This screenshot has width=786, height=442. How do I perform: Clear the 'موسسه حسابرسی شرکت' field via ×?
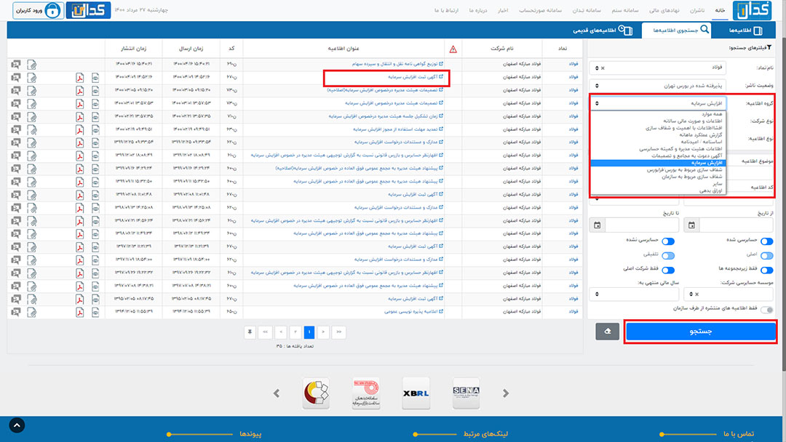[696, 294]
